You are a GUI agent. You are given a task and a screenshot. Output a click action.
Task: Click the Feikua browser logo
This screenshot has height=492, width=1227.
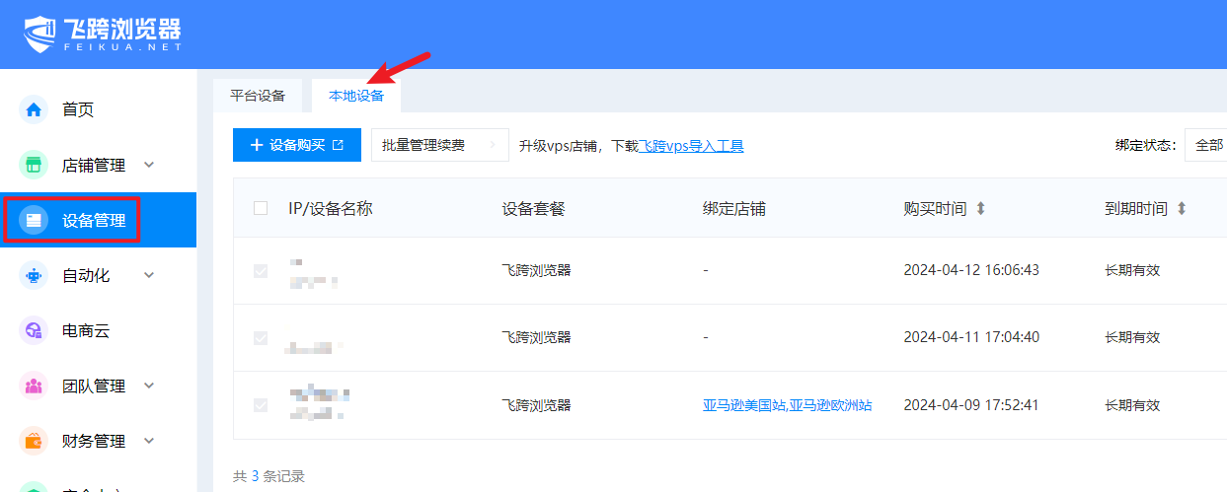click(103, 35)
